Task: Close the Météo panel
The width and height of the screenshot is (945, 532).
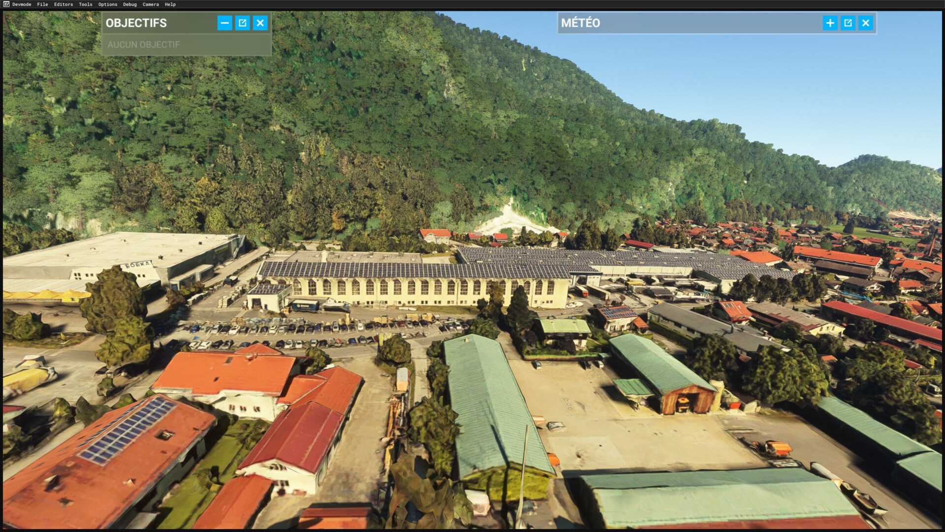Action: pos(865,23)
